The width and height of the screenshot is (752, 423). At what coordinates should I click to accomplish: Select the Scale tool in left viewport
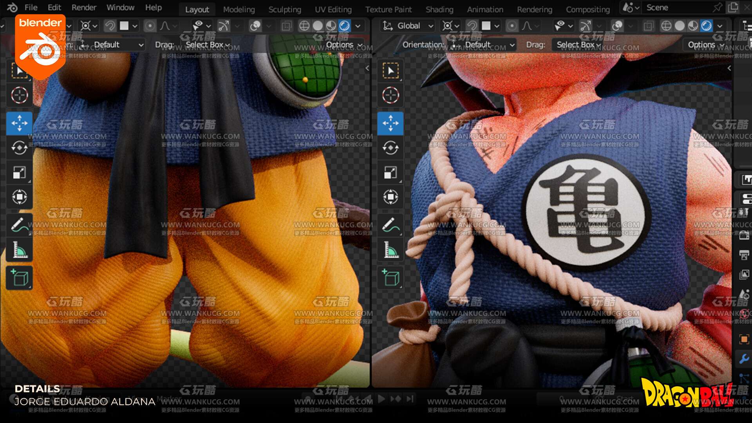[19, 172]
